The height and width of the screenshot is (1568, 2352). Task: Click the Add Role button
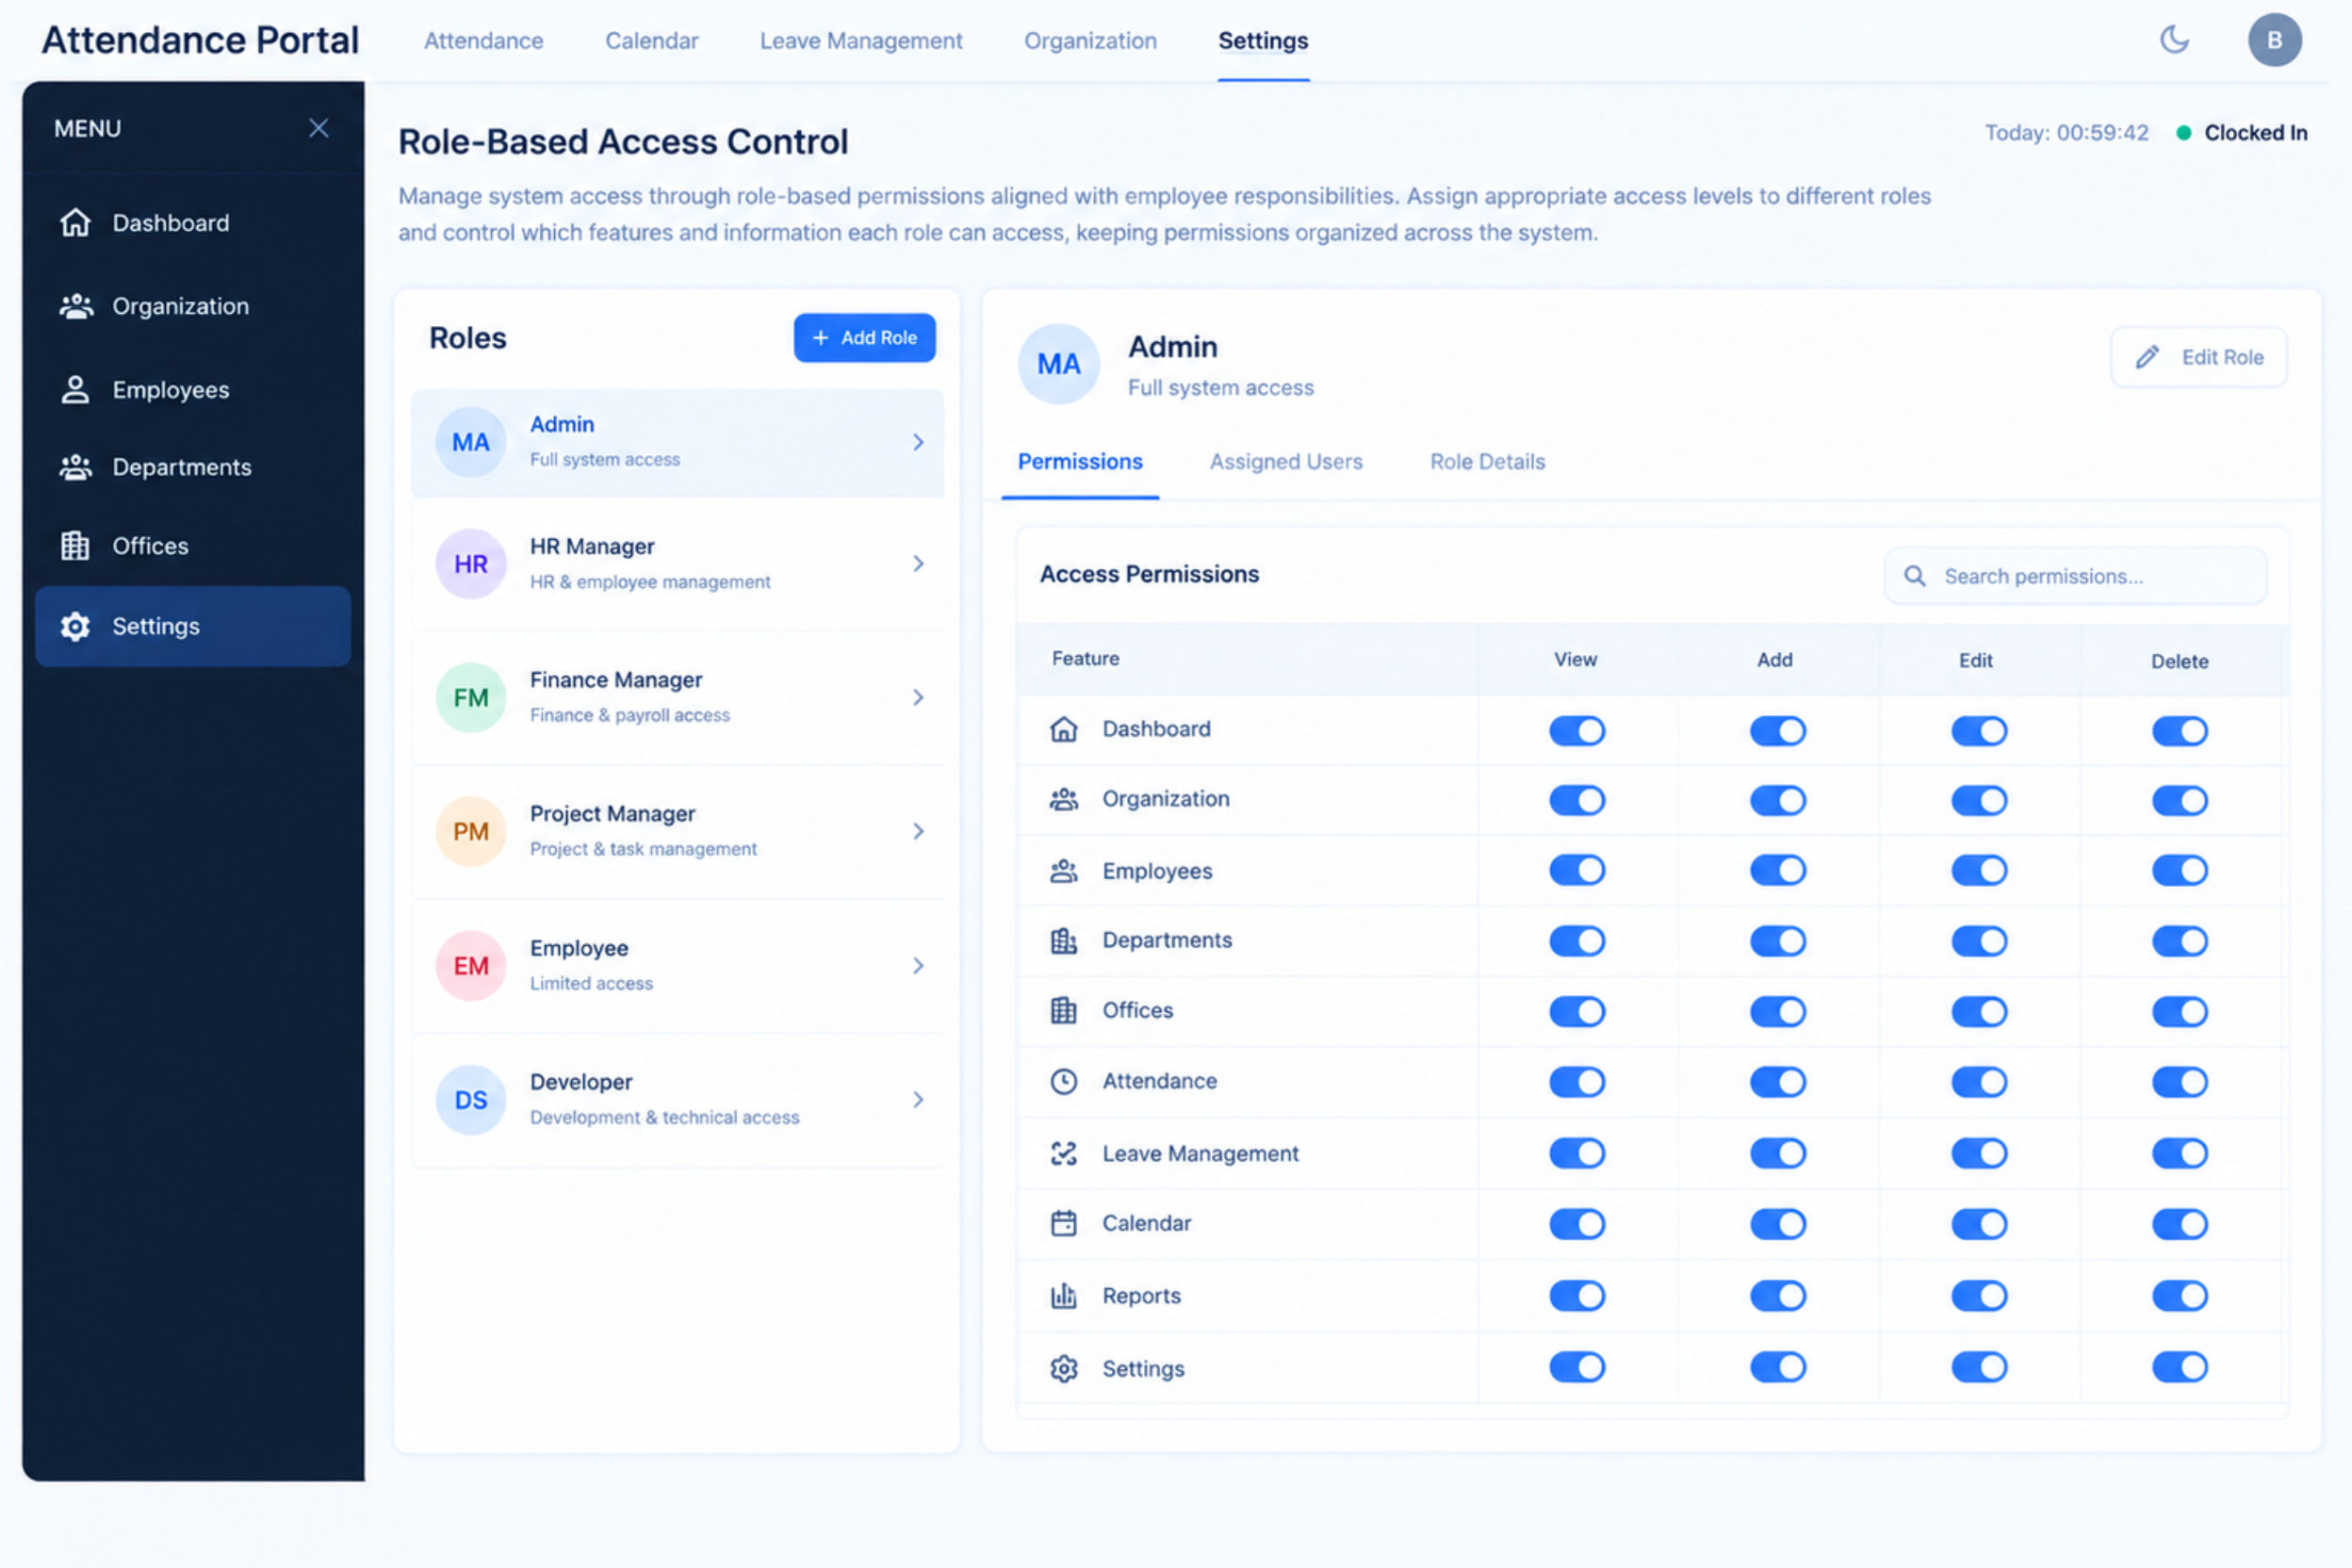click(x=864, y=338)
